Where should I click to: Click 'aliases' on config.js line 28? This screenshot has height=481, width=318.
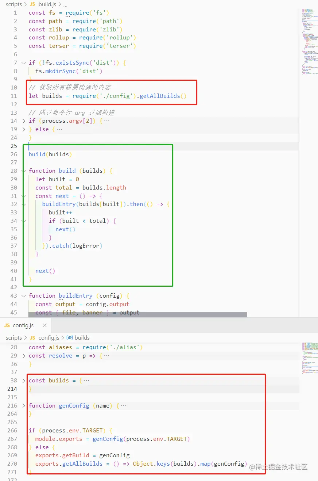click(x=61, y=347)
